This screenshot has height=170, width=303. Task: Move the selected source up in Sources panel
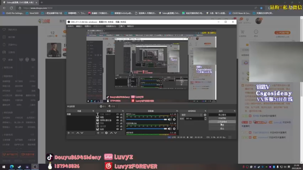111,133
